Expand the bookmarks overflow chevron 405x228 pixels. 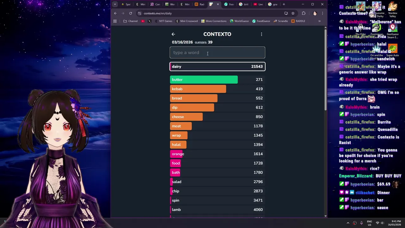[x=319, y=21]
